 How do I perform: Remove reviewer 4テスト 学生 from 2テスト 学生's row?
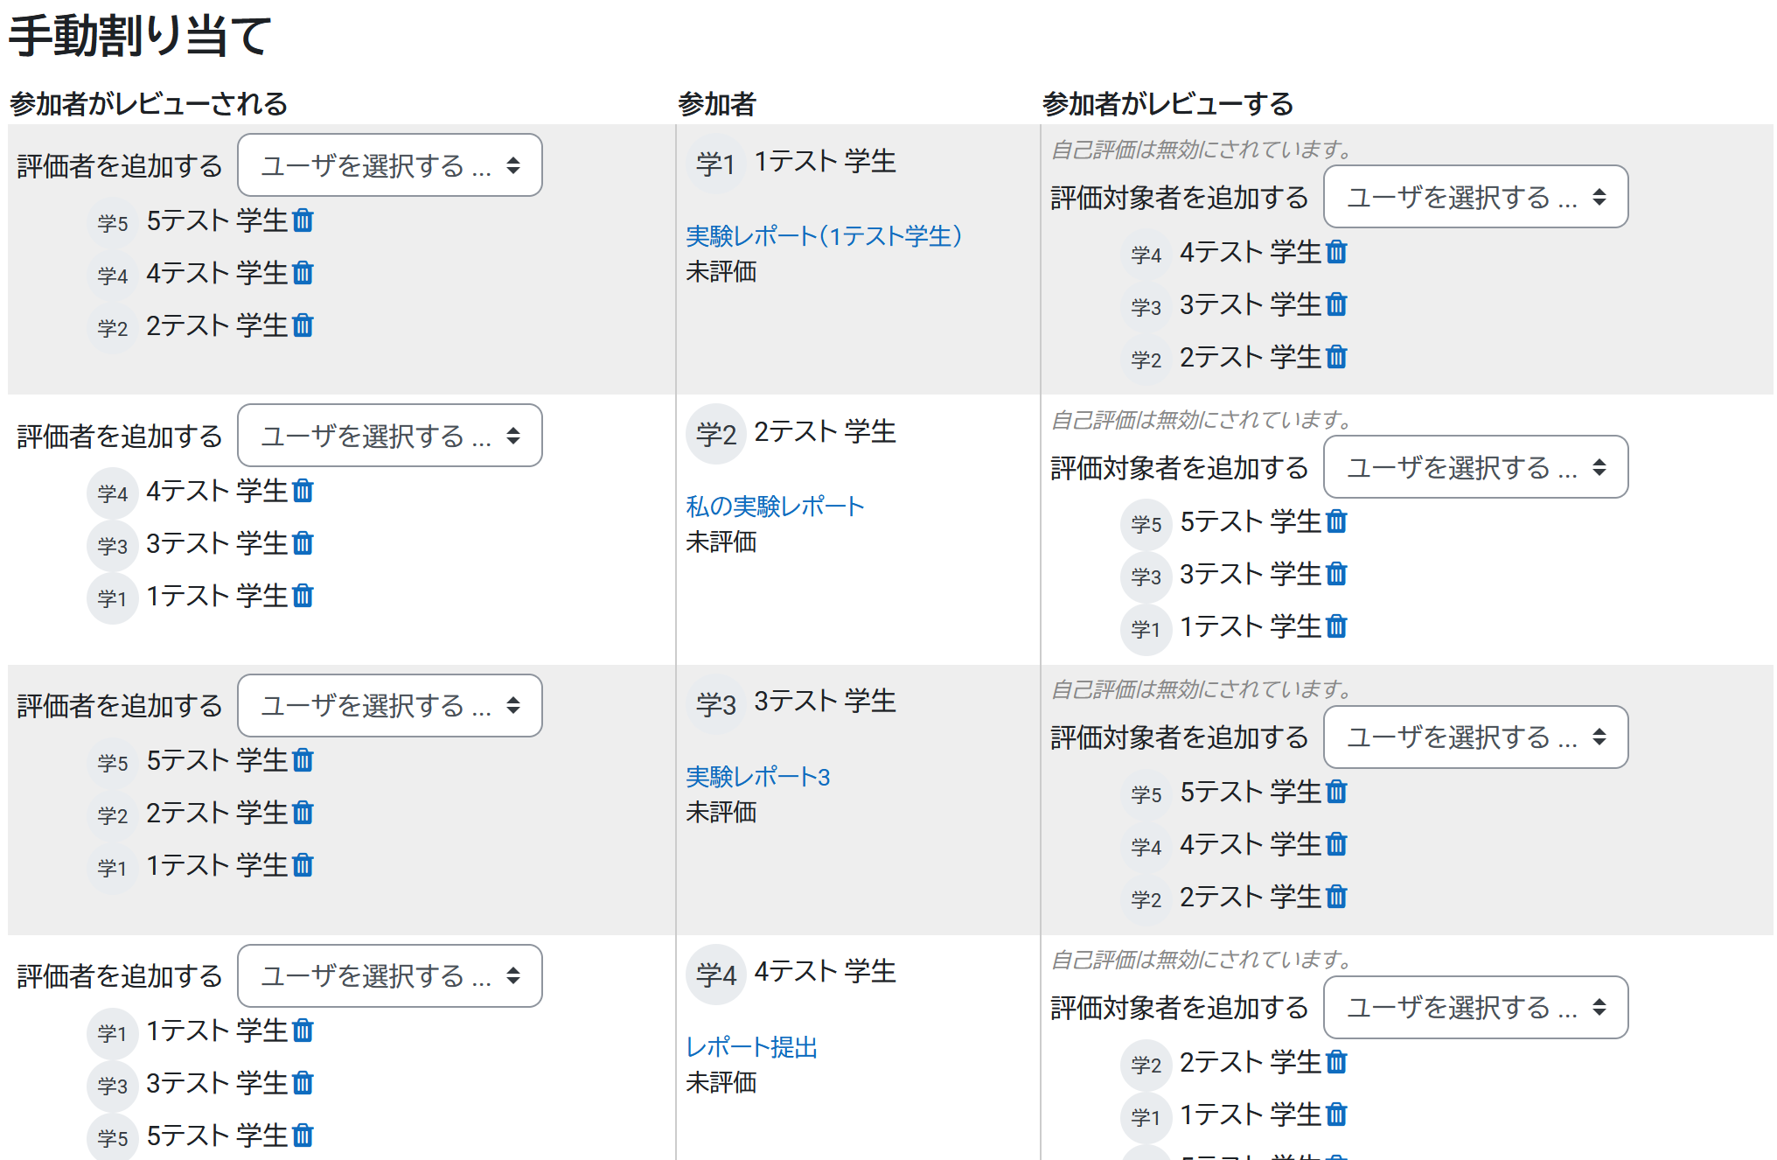coord(303,491)
